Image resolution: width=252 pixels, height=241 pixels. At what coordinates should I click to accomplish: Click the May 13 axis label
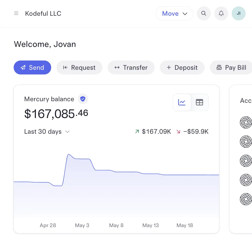[x=150, y=225]
